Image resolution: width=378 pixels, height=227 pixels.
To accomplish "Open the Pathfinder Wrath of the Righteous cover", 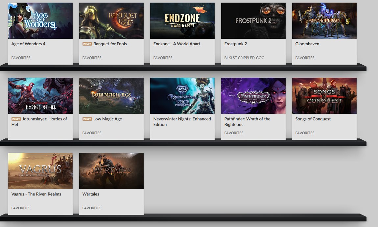I will [253, 96].
